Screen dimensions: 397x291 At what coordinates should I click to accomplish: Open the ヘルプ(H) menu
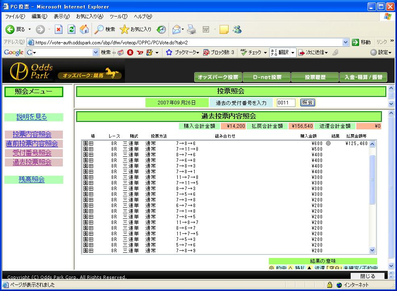[143, 17]
